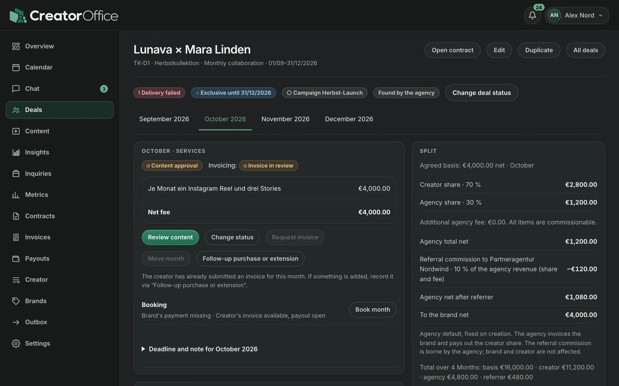Open the December 2026 tab
Screen dimensions: 619x386
click(349, 119)
